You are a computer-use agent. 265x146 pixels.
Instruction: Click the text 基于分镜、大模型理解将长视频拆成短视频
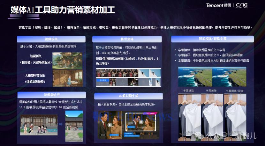point(48,47)
